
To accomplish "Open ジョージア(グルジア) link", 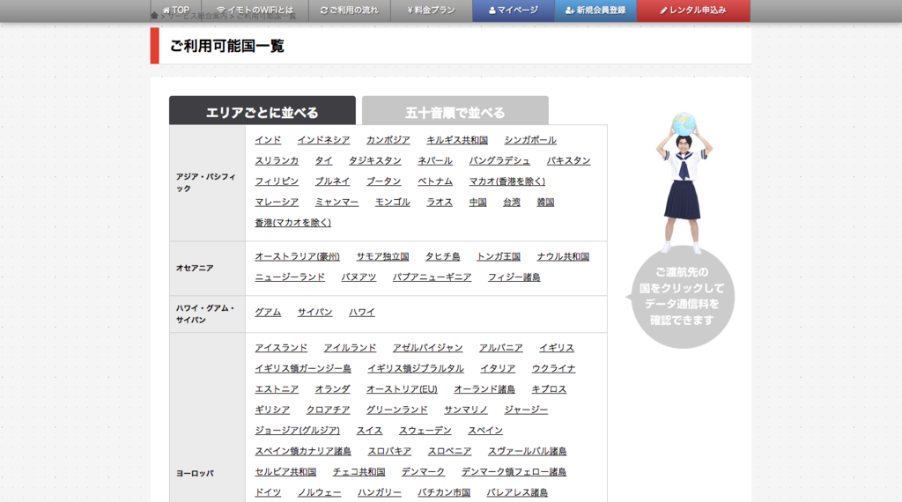I will pos(298,431).
